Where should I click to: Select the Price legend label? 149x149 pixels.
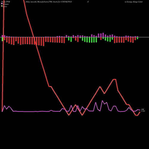click(5, 7)
